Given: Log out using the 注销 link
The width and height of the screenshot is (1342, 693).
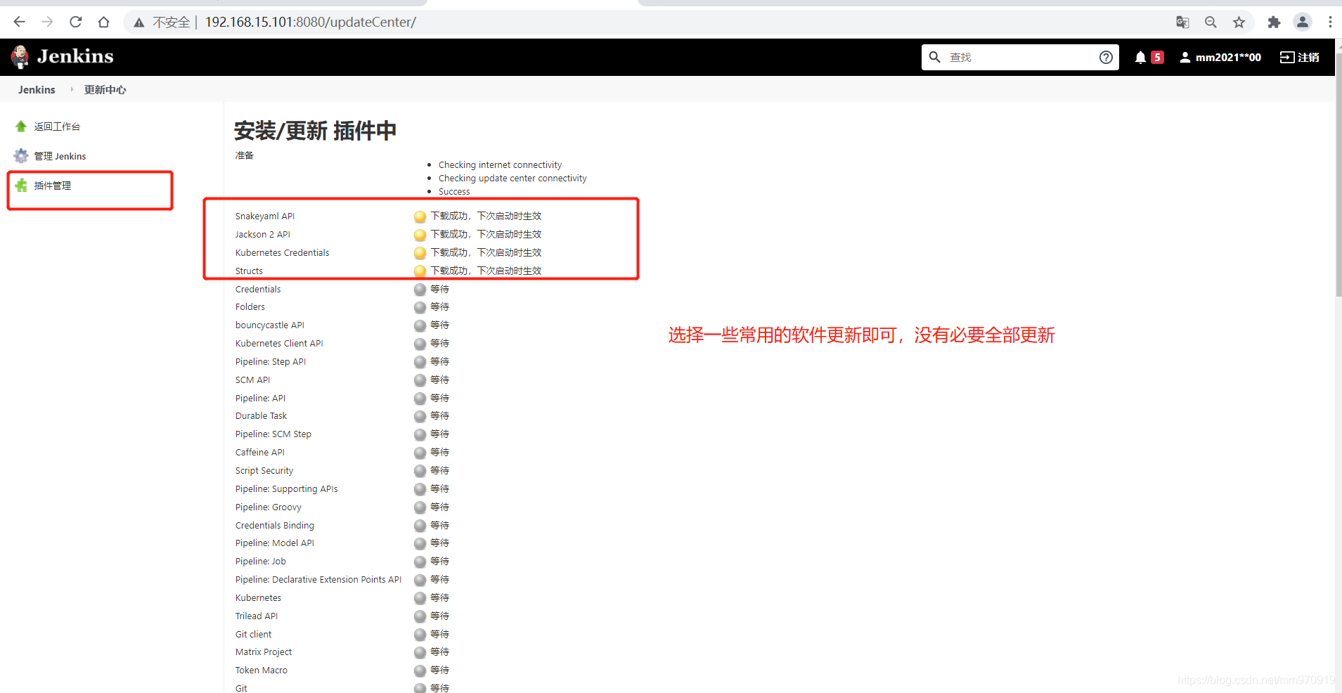Looking at the screenshot, I should [1300, 57].
